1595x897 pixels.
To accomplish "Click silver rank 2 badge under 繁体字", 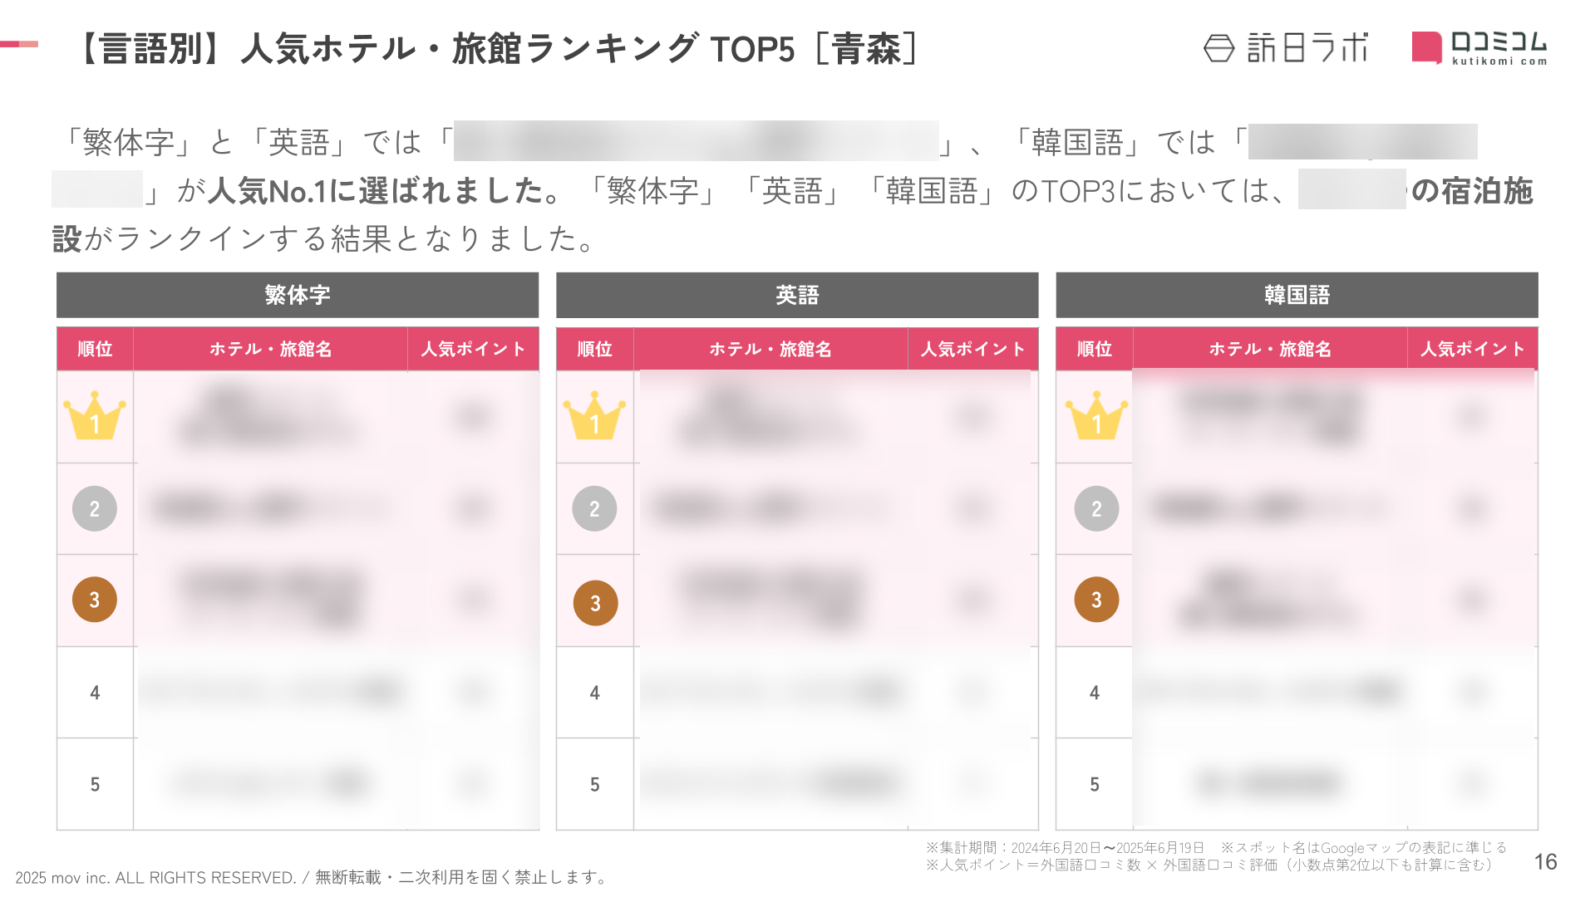I will pyautogui.click(x=95, y=508).
